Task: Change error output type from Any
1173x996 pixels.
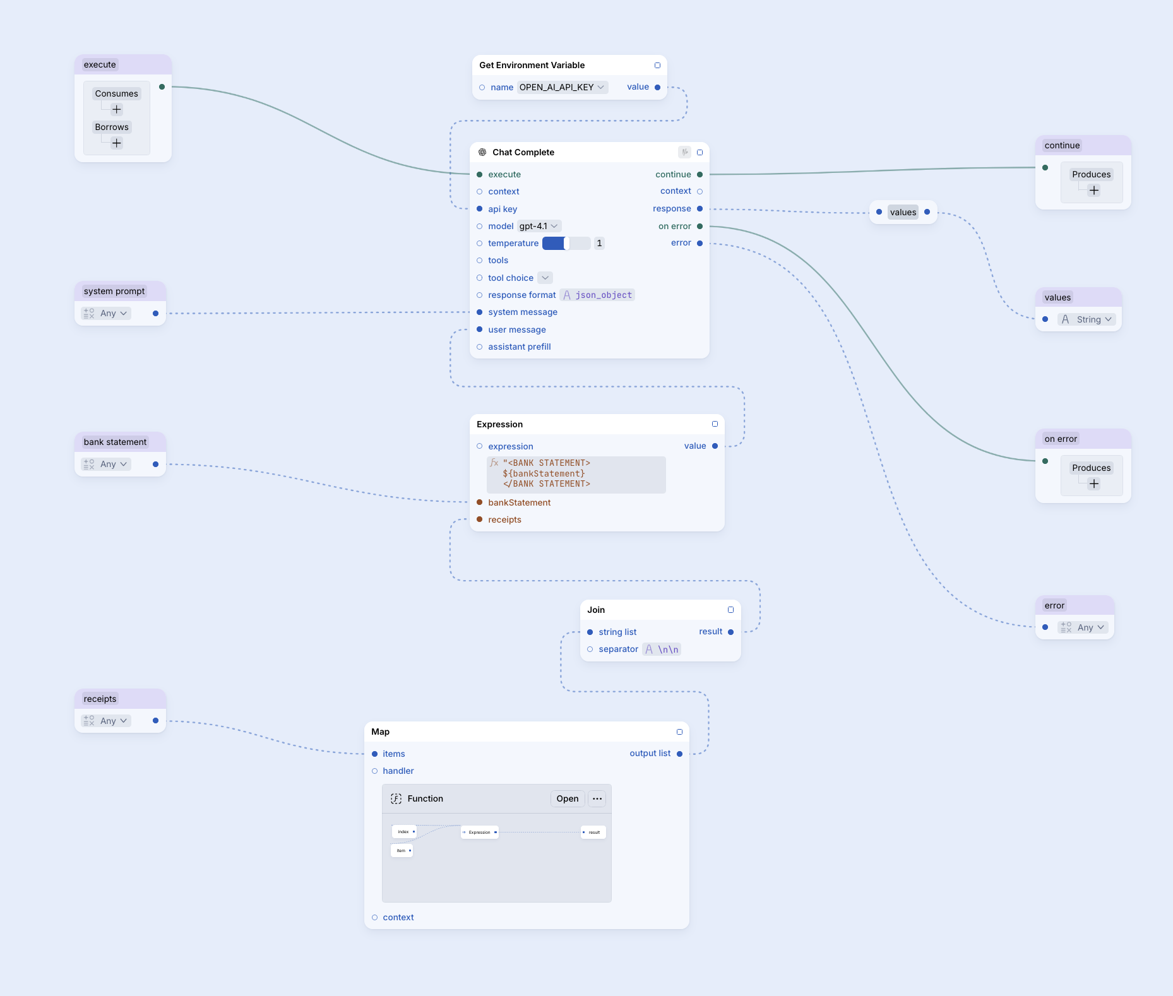Action: [x=1083, y=627]
